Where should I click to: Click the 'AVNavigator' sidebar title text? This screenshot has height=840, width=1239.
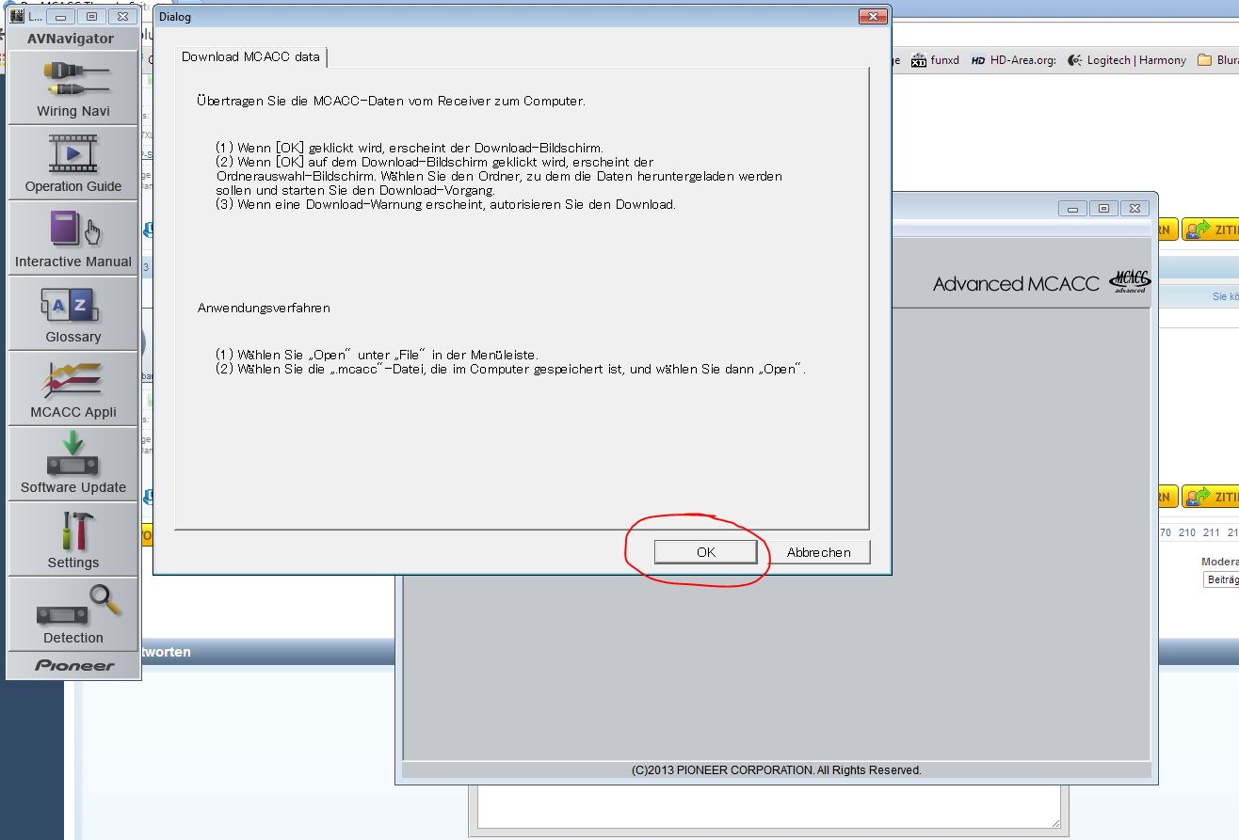71,39
